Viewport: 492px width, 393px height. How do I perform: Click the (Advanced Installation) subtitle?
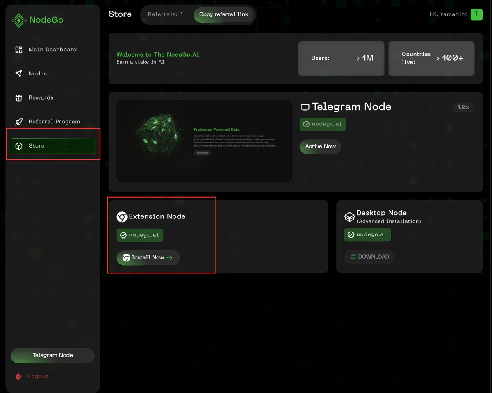(x=389, y=221)
